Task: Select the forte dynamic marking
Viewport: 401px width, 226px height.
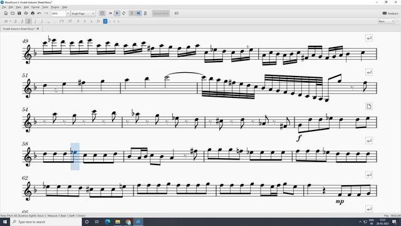Action: click(x=299, y=138)
